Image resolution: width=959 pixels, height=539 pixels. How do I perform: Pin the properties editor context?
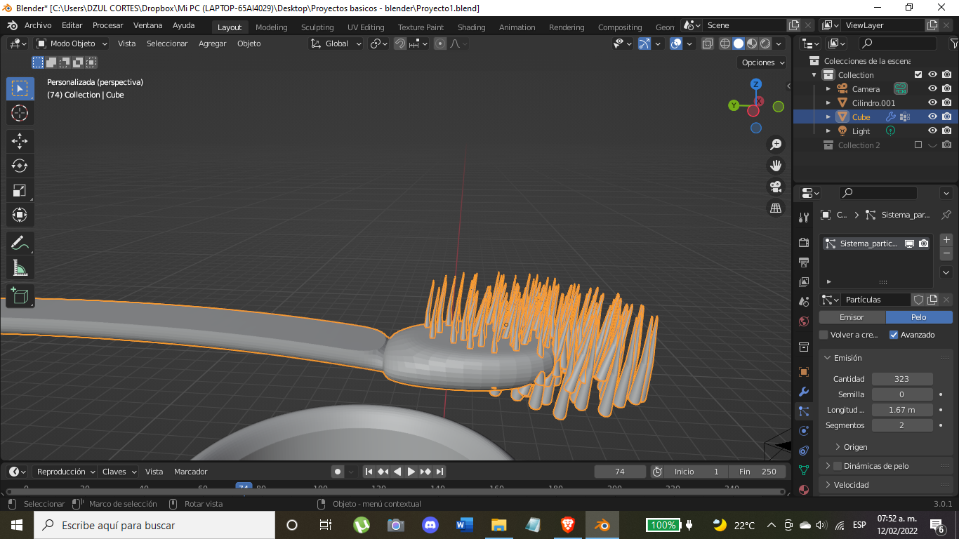[946, 215]
